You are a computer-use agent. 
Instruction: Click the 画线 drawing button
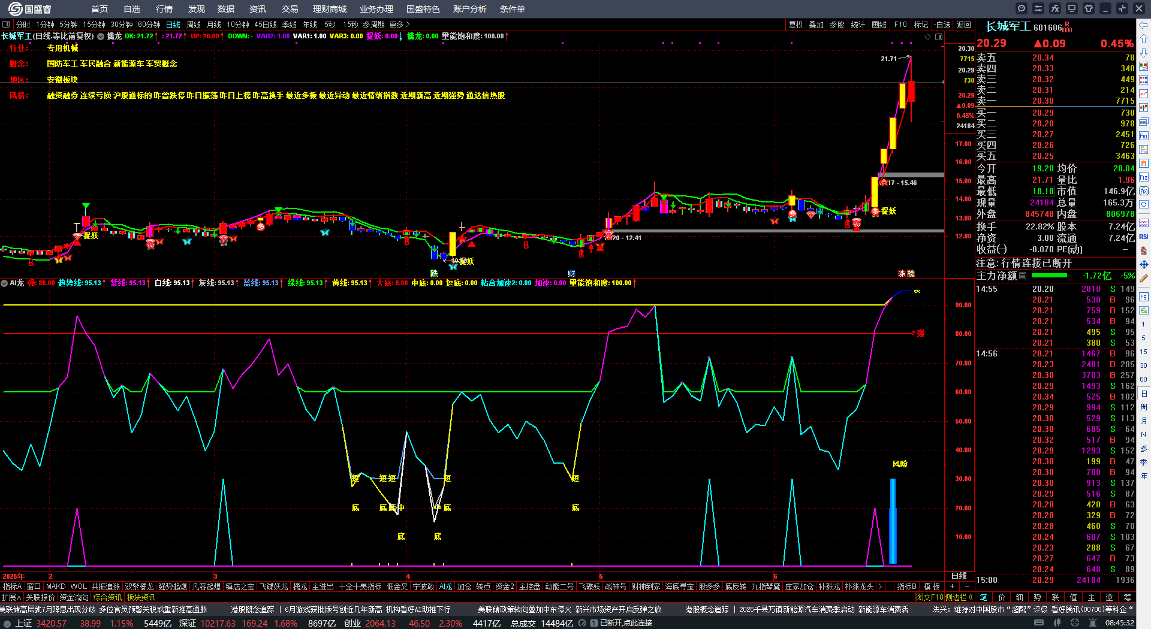879,25
